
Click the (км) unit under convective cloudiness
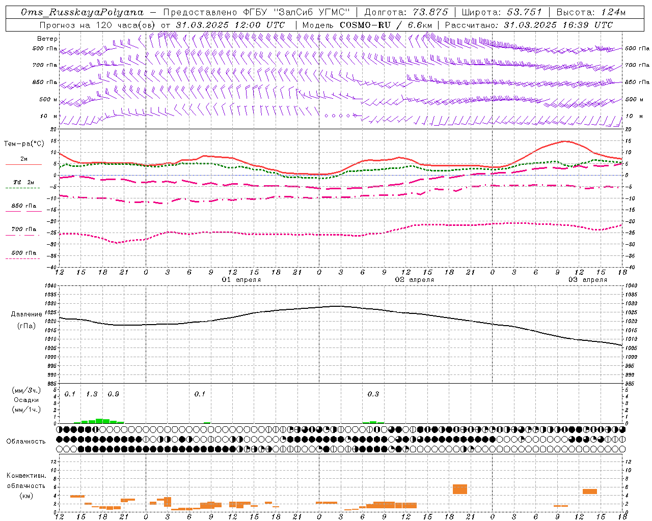26,496
